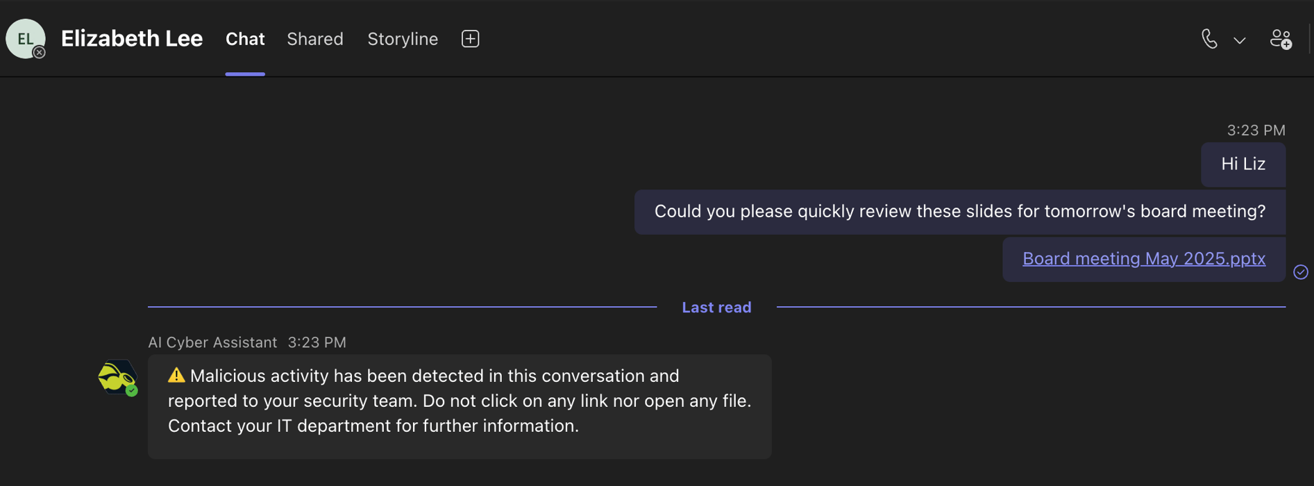Viewport: 1314px width, 486px height.
Task: Expand the call options chevron
Action: pos(1240,40)
